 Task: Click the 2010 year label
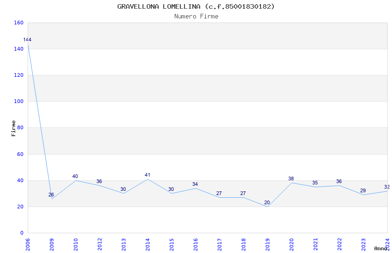pos(76,245)
